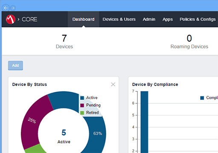Click the CORE breadcrumb label
The height and width of the screenshot is (153, 218).
(29, 19)
